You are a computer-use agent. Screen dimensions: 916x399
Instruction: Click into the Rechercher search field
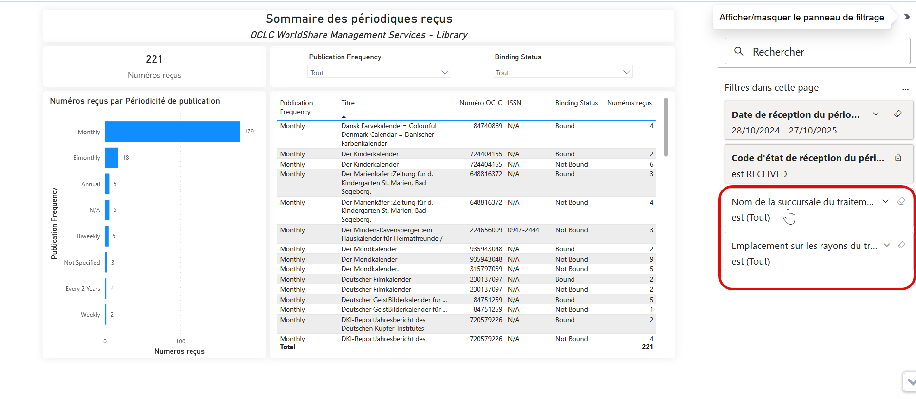pos(823,52)
